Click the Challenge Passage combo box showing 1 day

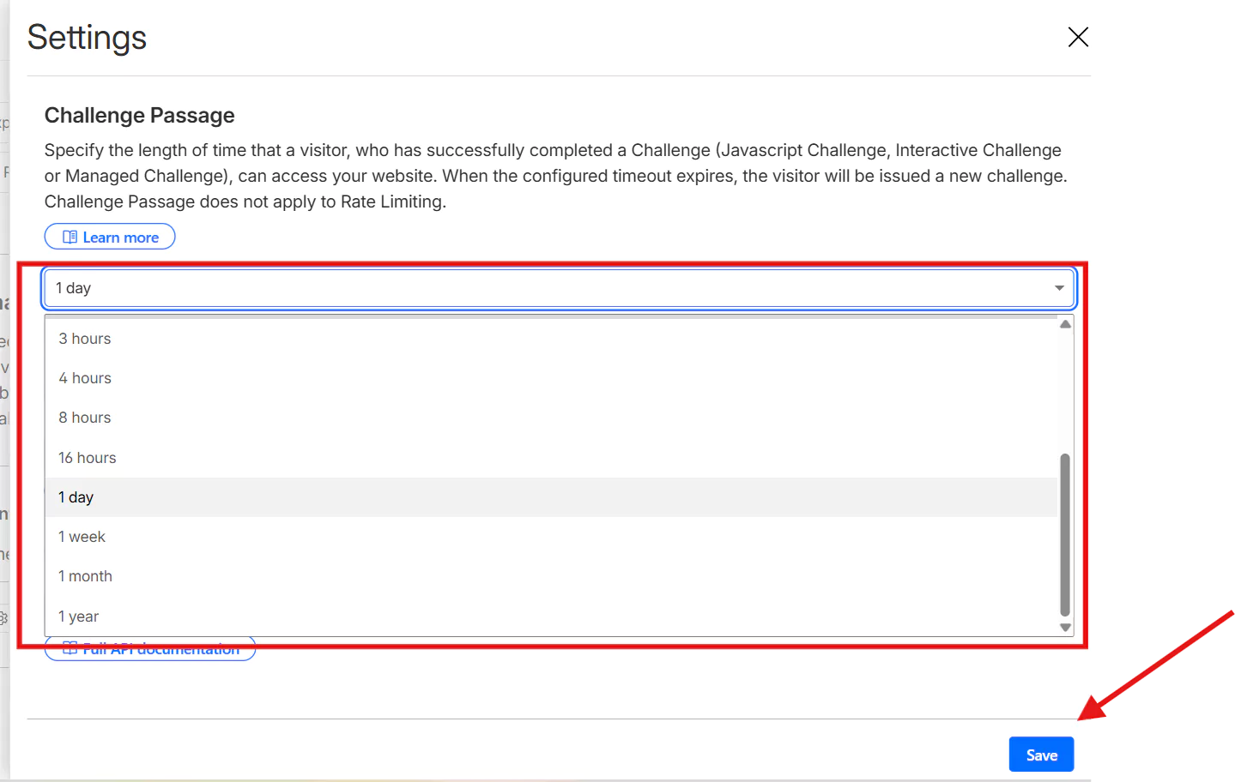pos(549,288)
